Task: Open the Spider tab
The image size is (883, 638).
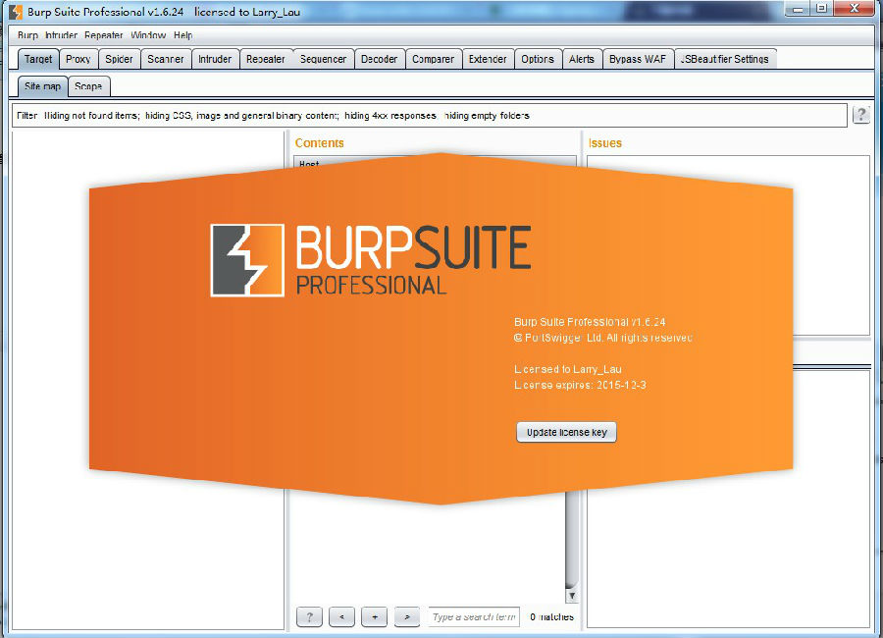Action: 119,58
